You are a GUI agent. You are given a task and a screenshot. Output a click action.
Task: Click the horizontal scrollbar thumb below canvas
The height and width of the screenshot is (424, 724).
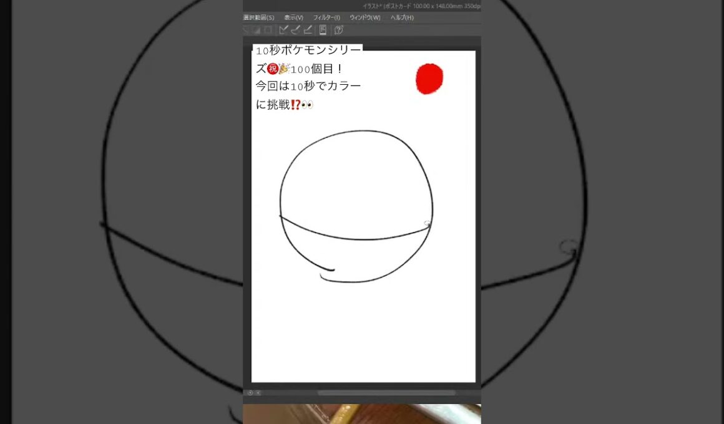(x=386, y=393)
